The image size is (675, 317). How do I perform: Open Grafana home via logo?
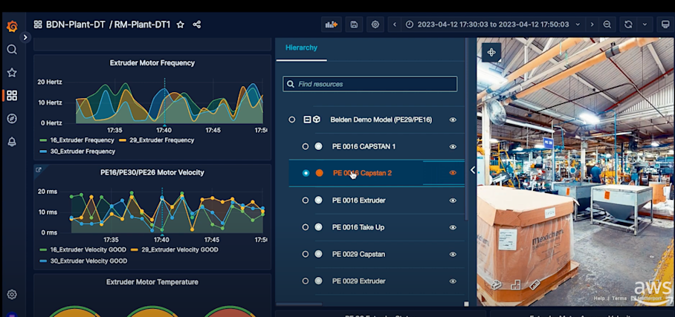(x=12, y=27)
